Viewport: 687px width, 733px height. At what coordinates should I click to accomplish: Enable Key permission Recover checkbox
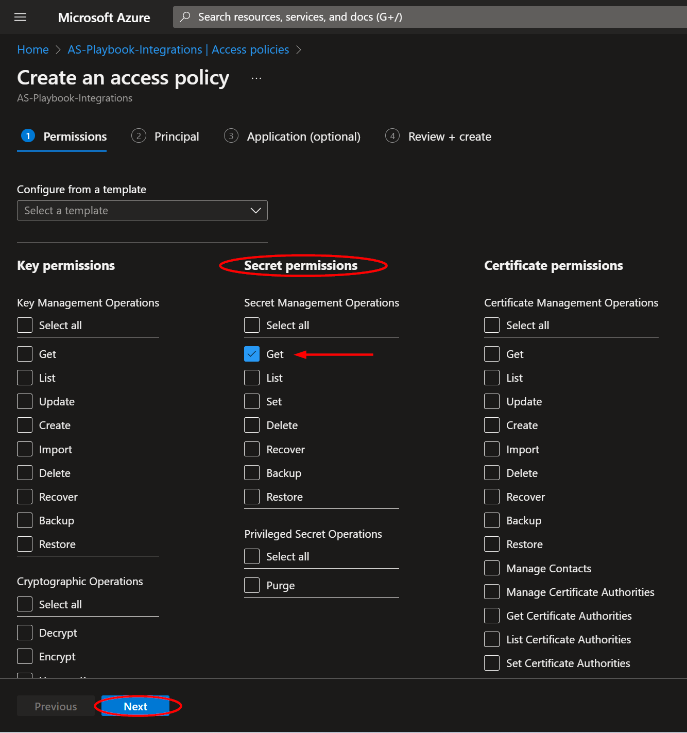pos(25,497)
